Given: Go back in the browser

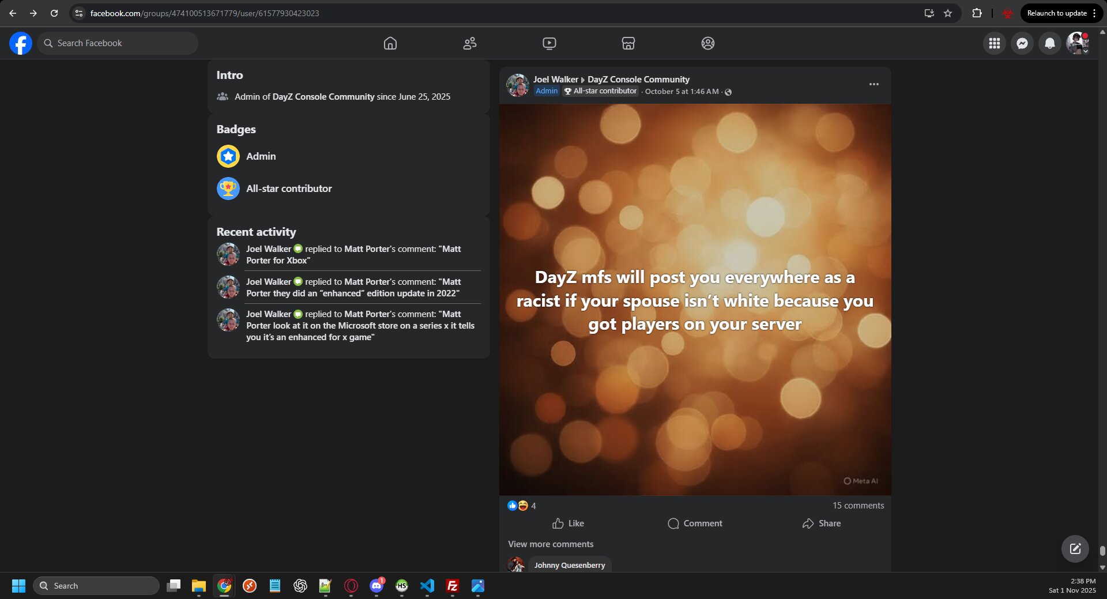Looking at the screenshot, I should 13,13.
